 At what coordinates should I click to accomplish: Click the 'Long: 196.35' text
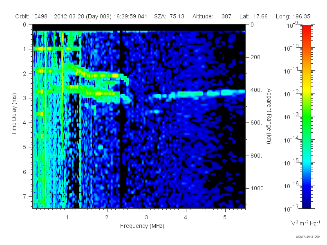pyautogui.click(x=293, y=16)
